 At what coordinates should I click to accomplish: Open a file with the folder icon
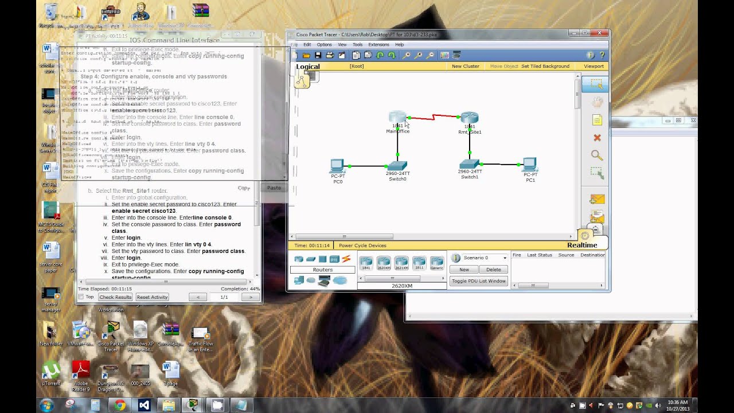[306, 55]
